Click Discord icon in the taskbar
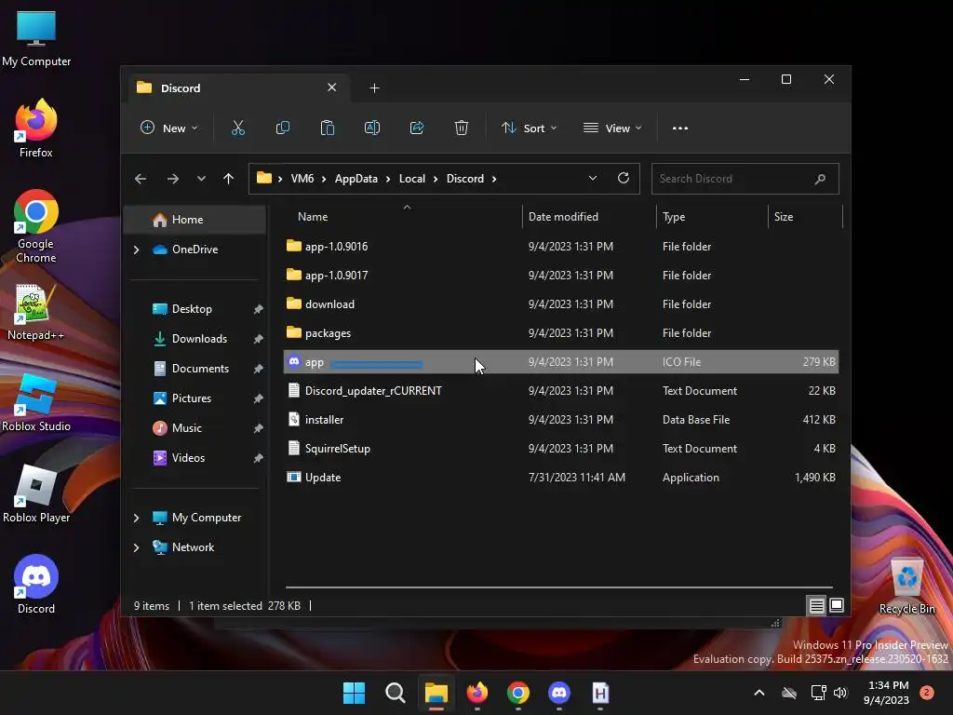The width and height of the screenshot is (953, 715). coord(559,693)
